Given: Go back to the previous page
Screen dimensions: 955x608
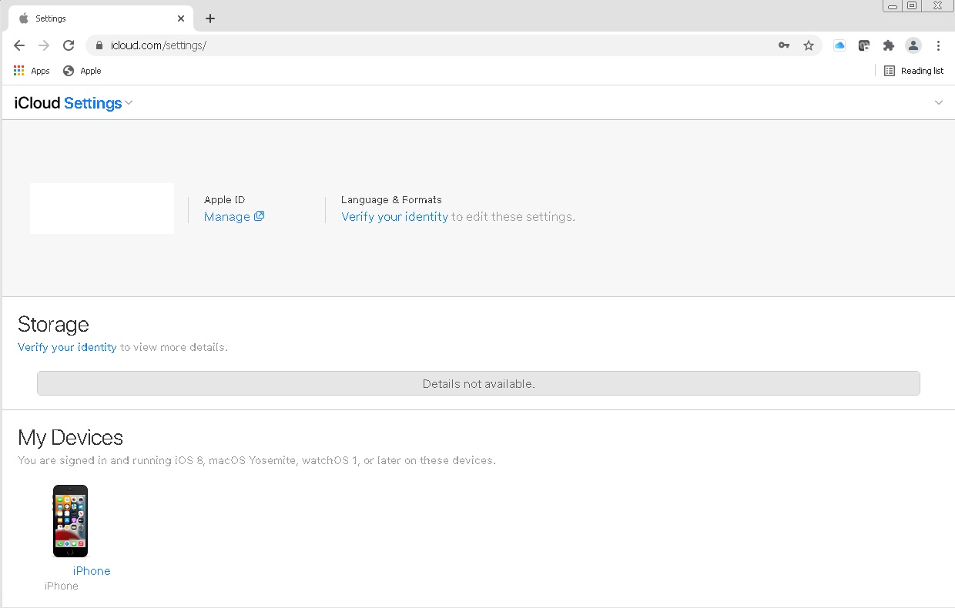Looking at the screenshot, I should pos(19,45).
